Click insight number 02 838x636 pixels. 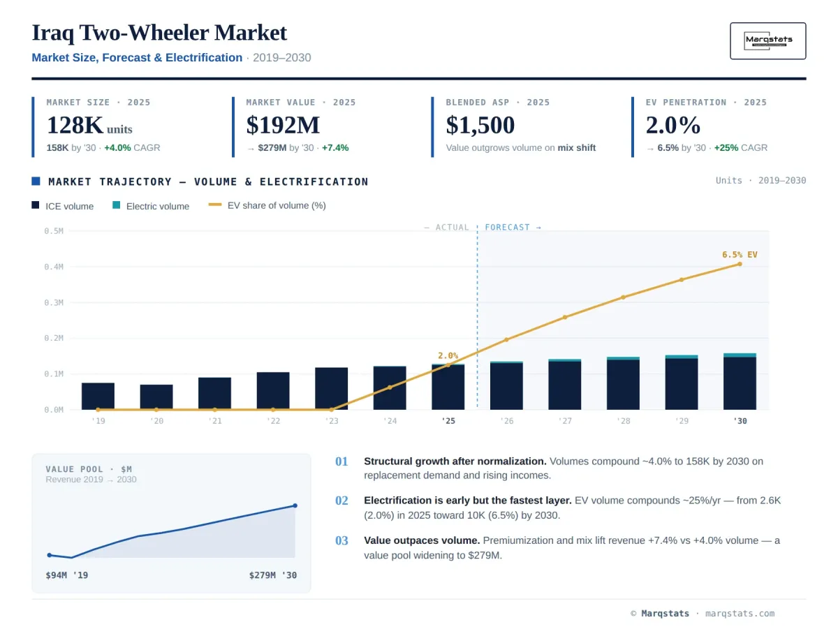coord(341,501)
